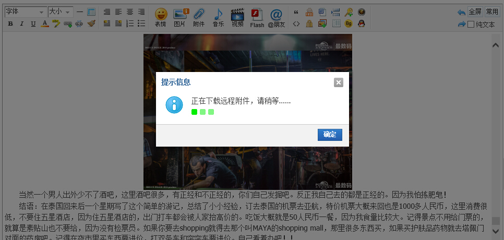The width and height of the screenshot is (504, 240).
Task: Float image left of text
Action: tap(107, 23)
